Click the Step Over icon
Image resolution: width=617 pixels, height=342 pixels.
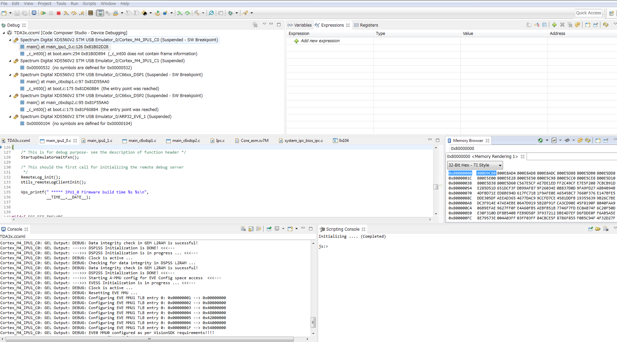coord(74,13)
